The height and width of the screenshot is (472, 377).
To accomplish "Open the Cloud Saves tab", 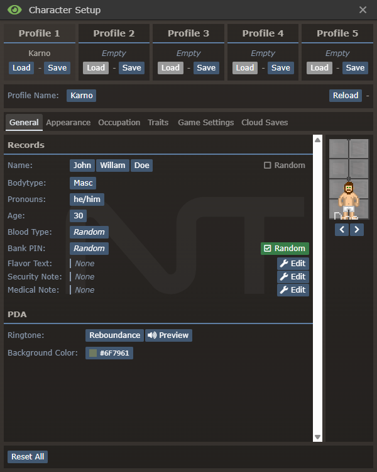I will 265,123.
